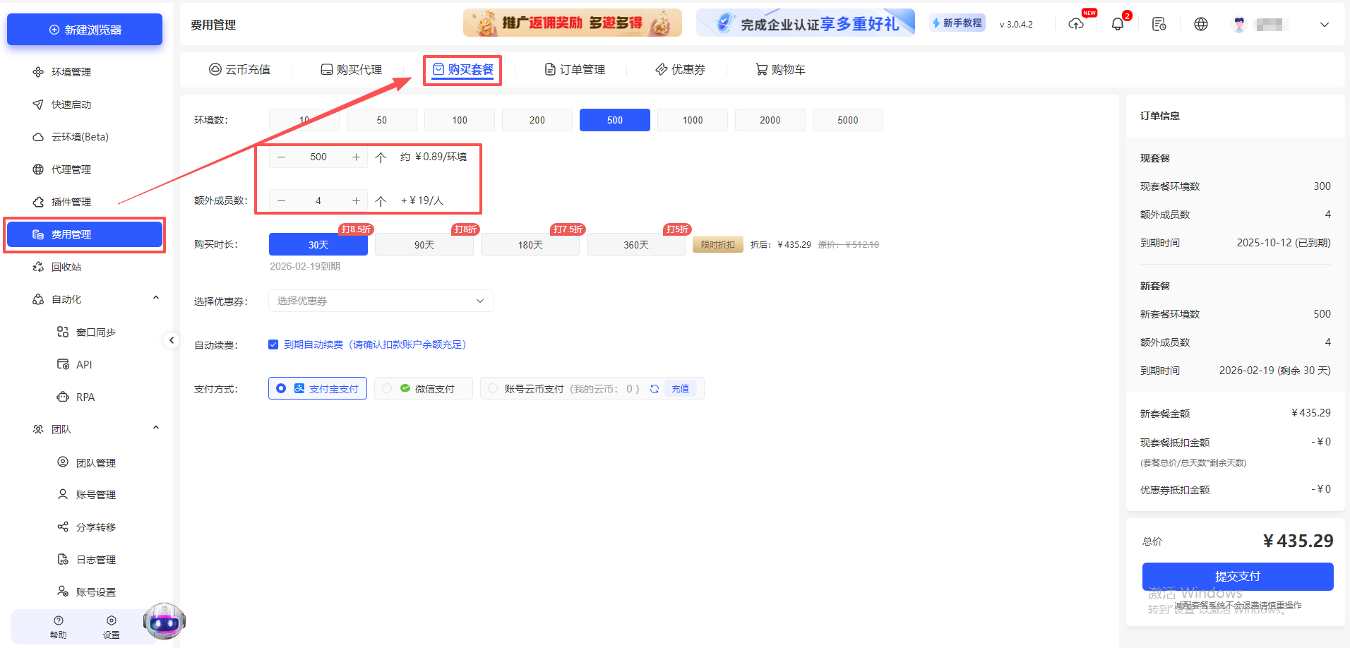Open the 购物车 tab
This screenshot has height=648, width=1350.
pos(779,69)
